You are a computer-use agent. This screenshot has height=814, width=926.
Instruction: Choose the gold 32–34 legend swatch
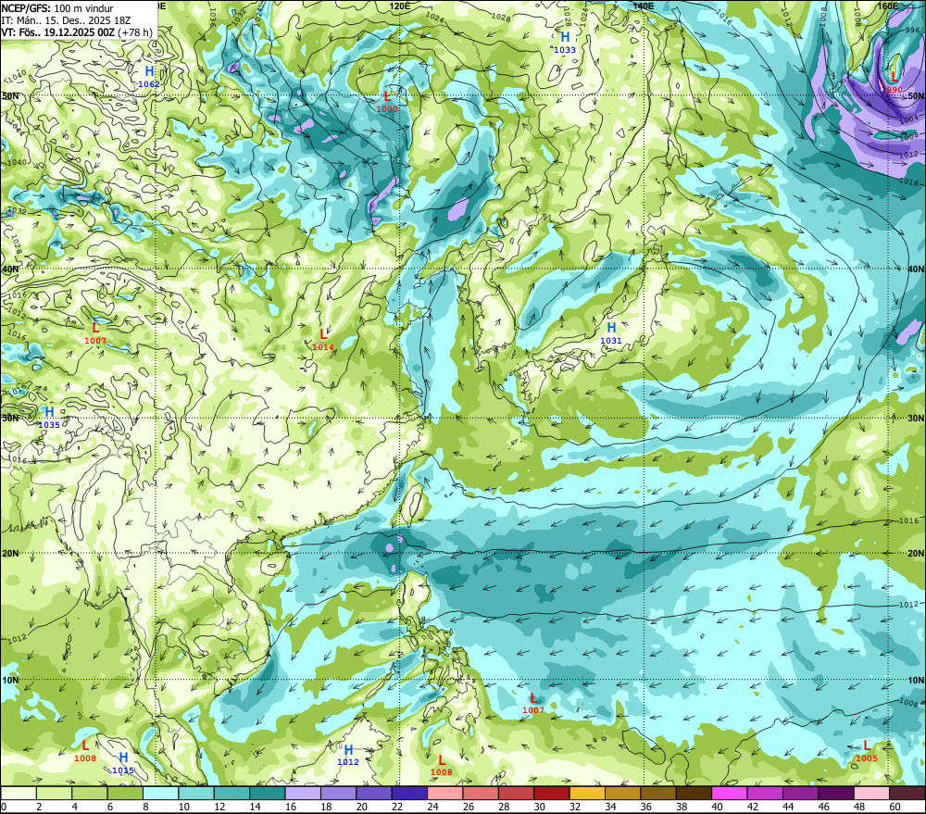coord(587,794)
